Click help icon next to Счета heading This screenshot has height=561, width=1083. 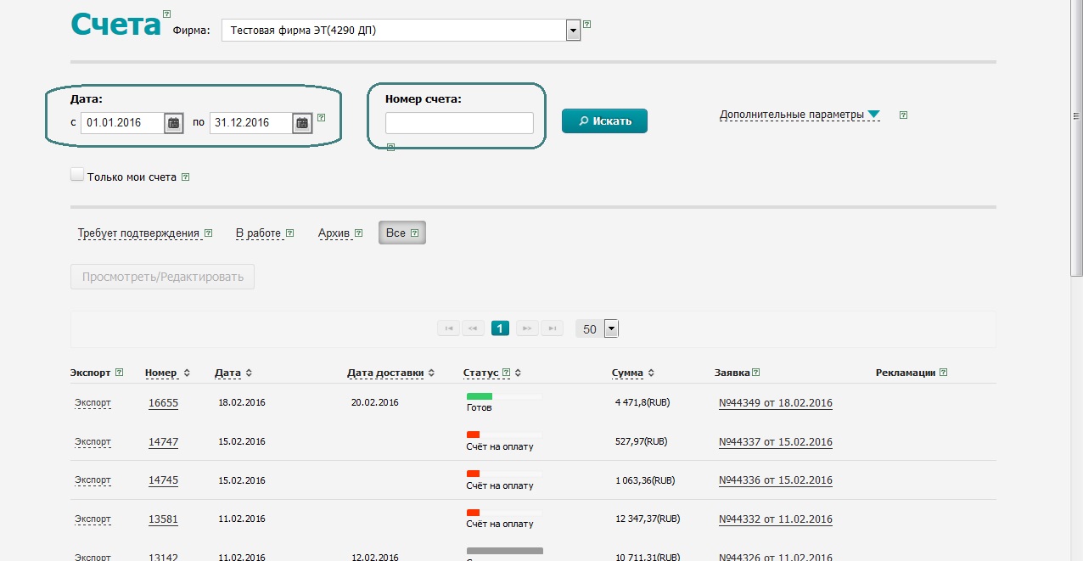[166, 14]
